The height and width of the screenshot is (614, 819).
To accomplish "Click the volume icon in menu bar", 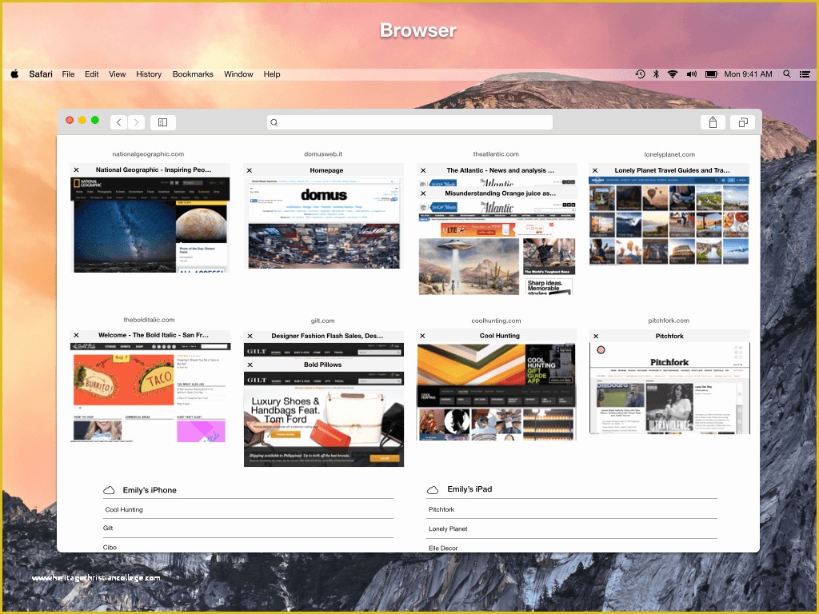I will tap(692, 74).
